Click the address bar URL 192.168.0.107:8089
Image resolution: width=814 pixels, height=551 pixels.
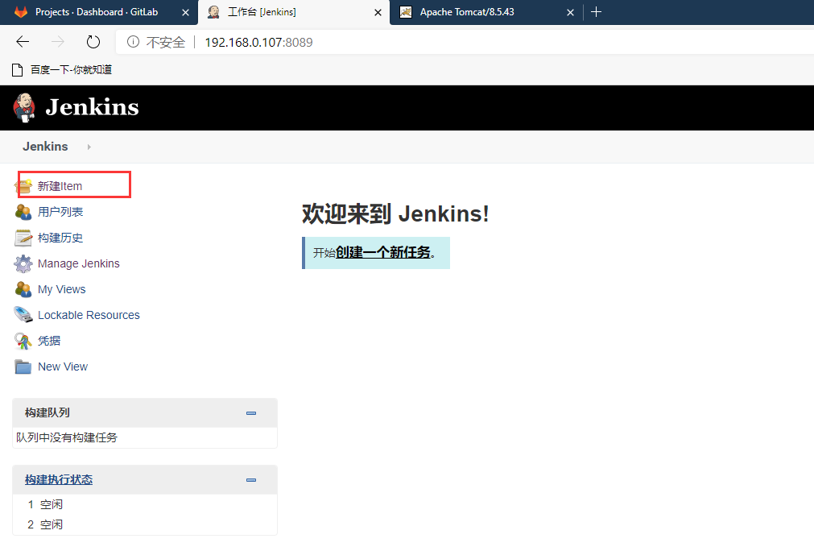point(258,42)
